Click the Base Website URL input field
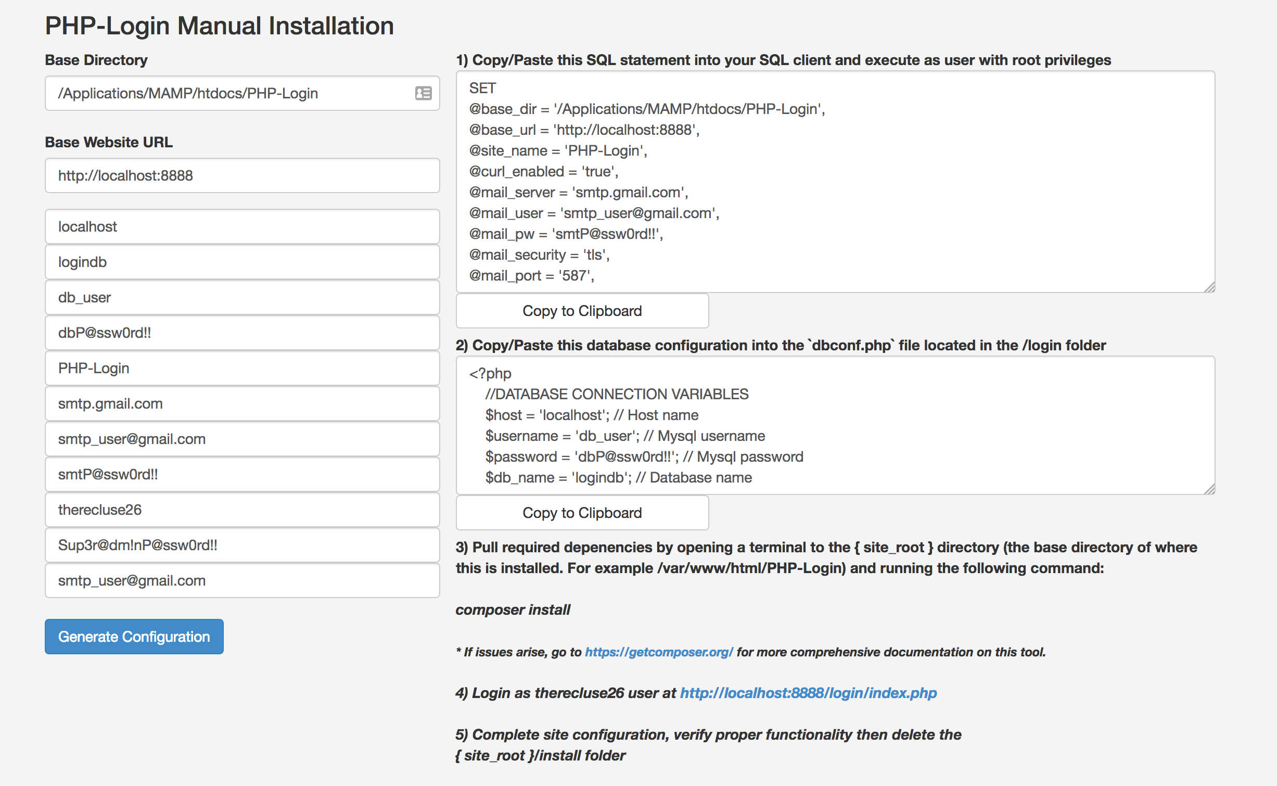1277x786 pixels. click(242, 175)
